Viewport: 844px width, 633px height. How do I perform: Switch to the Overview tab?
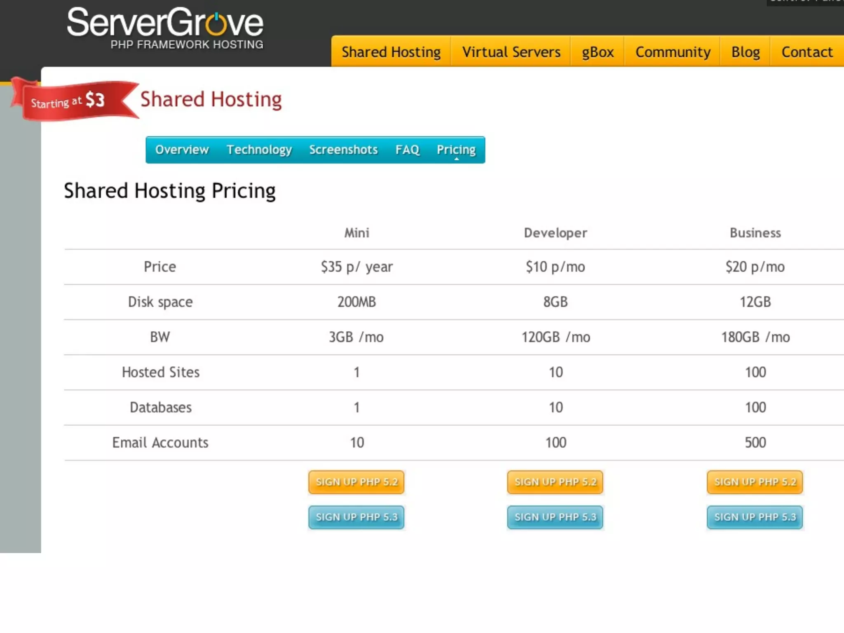coord(182,150)
